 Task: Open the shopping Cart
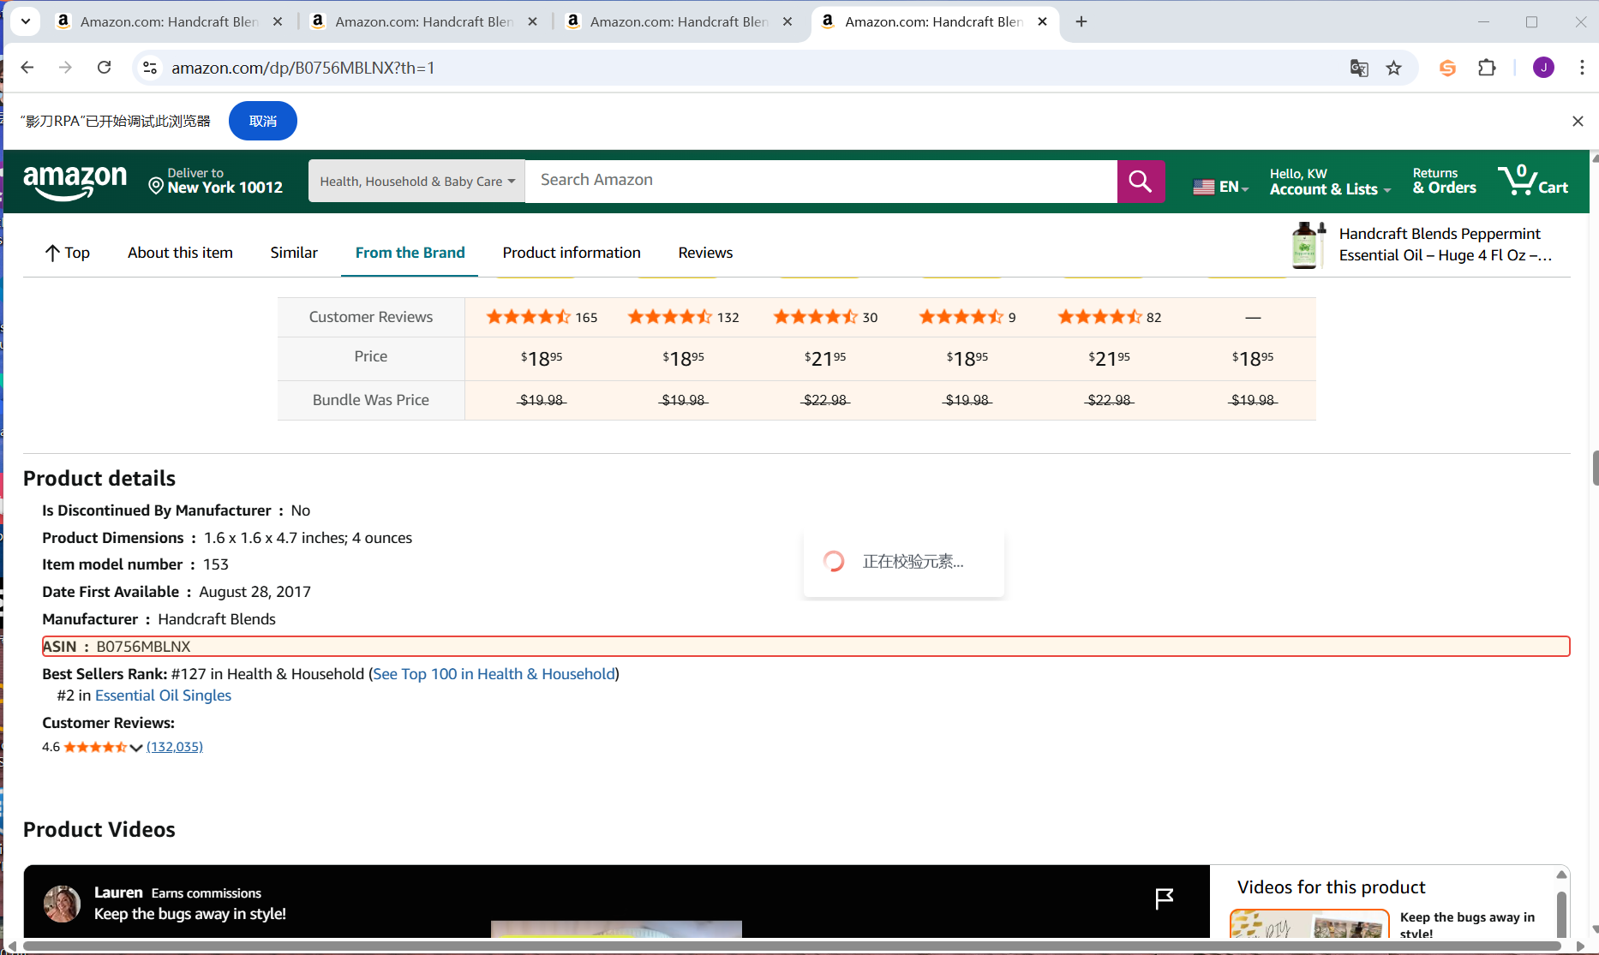click(1534, 181)
